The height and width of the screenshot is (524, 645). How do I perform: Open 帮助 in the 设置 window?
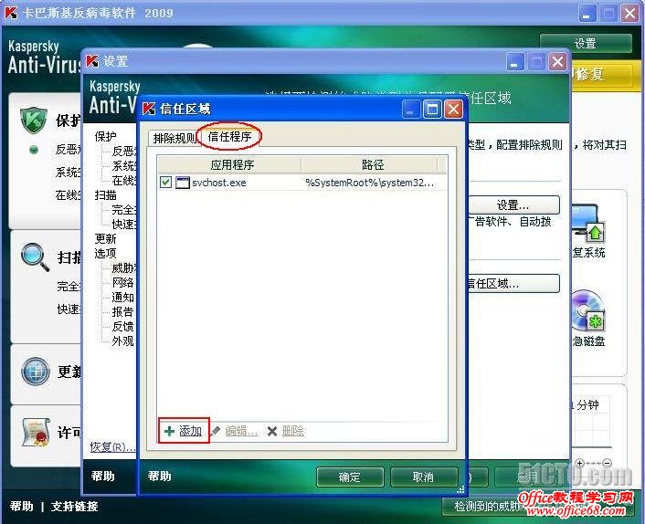[x=103, y=476]
